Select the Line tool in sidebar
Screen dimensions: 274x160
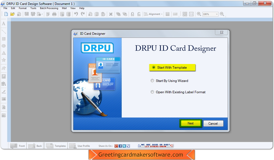point(4,32)
